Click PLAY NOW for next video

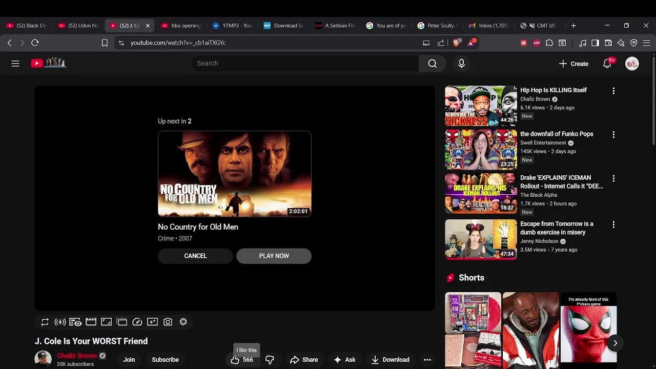pyautogui.click(x=274, y=256)
